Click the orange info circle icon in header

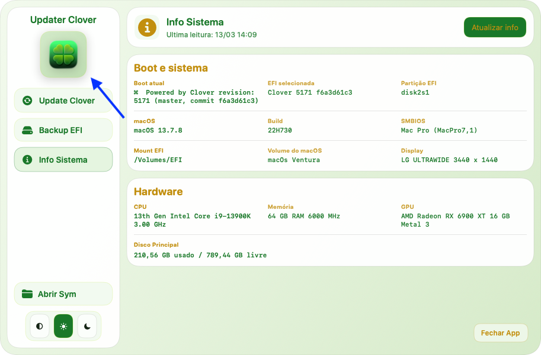pos(147,27)
